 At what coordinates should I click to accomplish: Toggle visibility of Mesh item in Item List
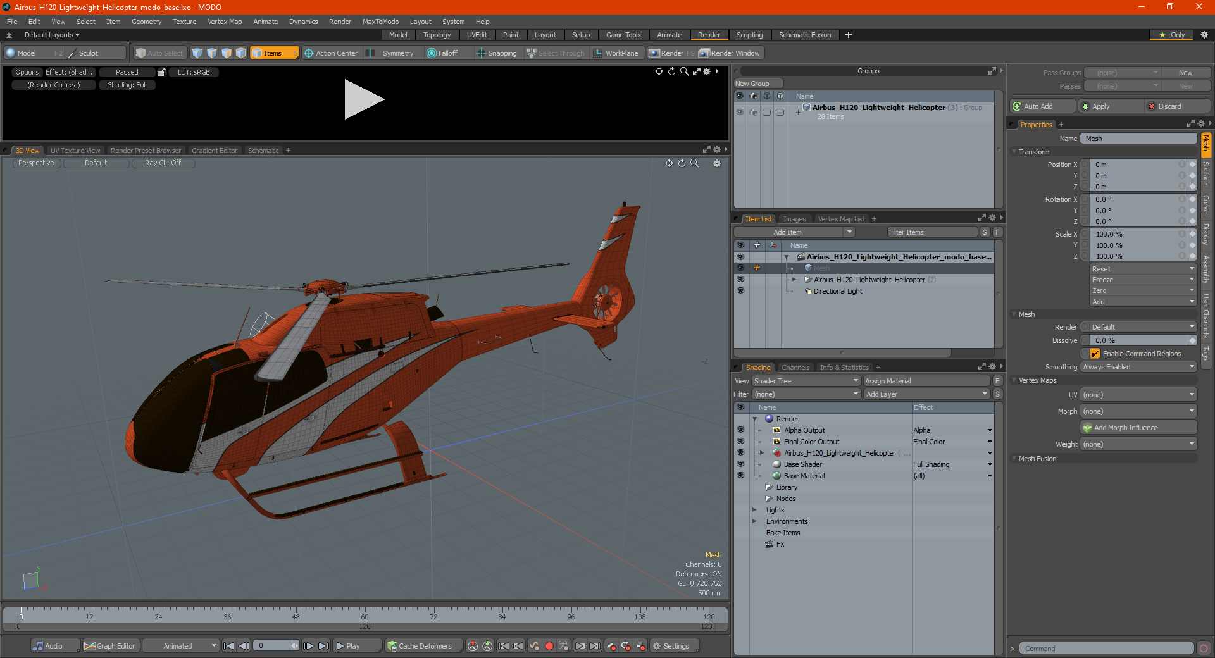pos(740,268)
